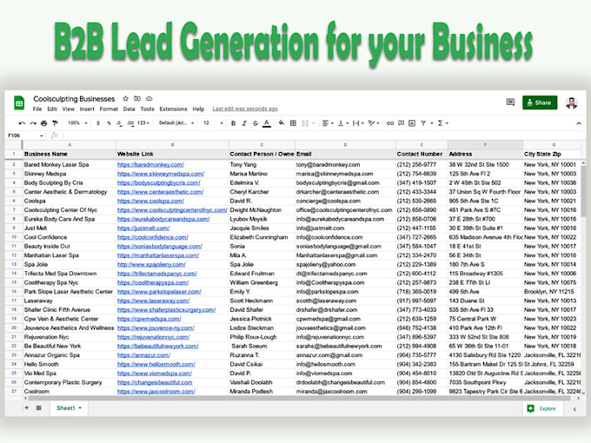The image size is (591, 443).
Task: Apply bold formatting
Action: pyautogui.click(x=233, y=123)
